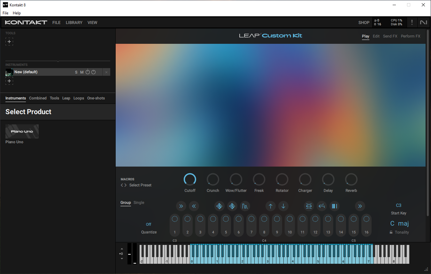The image size is (431, 274).
Task: Select the Piano Uno product thumbnail
Action: pyautogui.click(x=22, y=131)
